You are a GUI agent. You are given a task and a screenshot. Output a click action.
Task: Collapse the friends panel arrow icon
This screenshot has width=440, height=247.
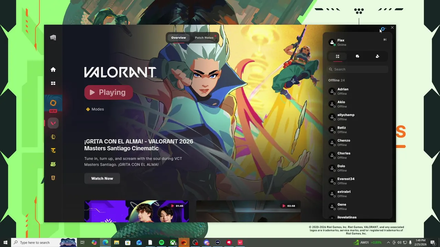click(385, 39)
